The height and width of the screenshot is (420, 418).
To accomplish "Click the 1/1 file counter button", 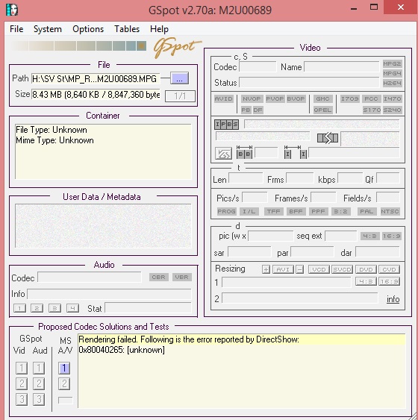I will [x=180, y=96].
